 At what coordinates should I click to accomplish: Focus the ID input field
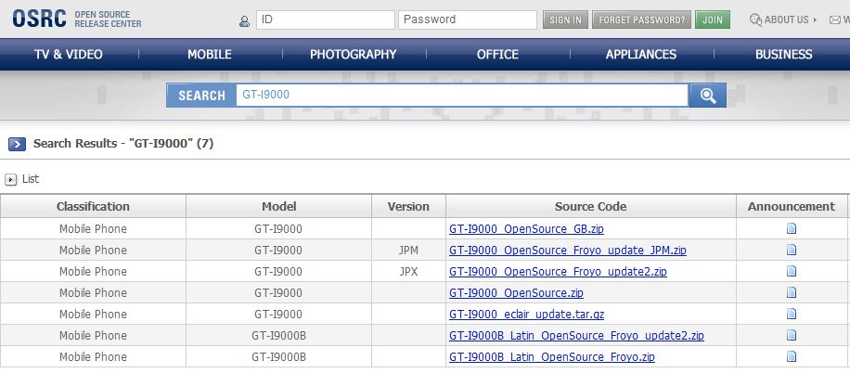pyautogui.click(x=326, y=20)
